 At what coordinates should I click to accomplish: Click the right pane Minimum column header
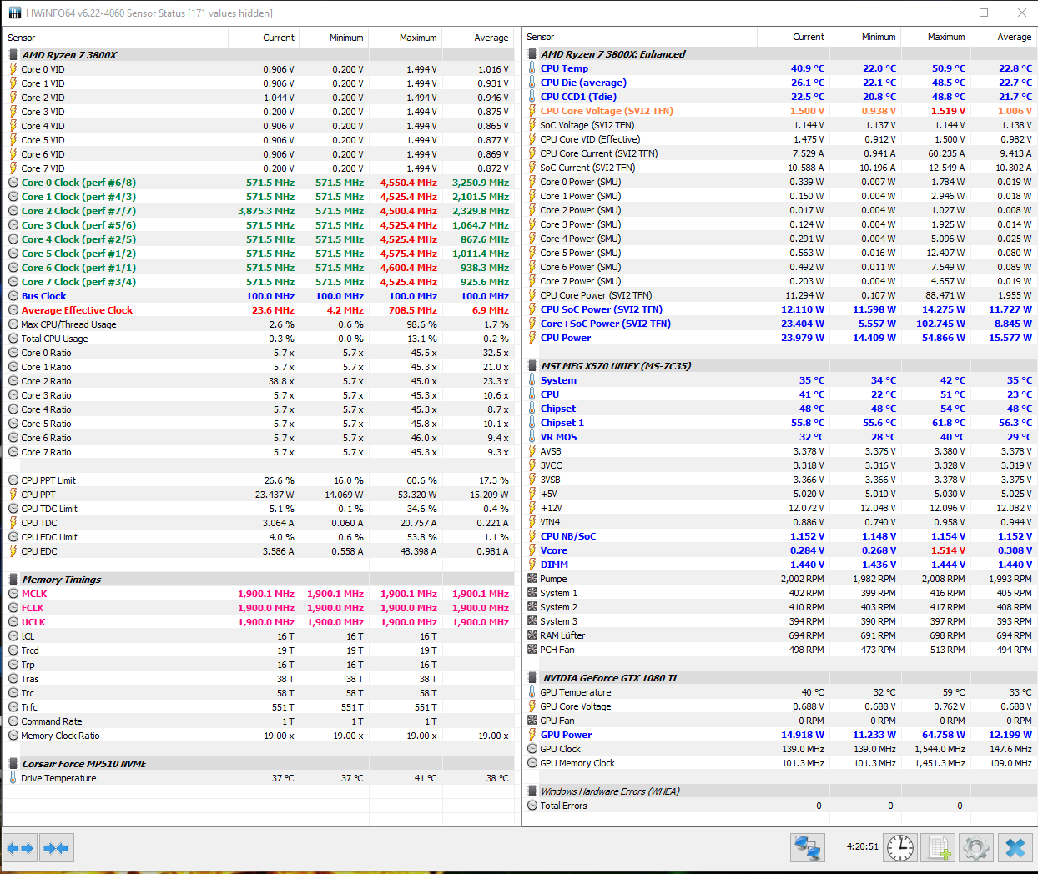(x=864, y=37)
